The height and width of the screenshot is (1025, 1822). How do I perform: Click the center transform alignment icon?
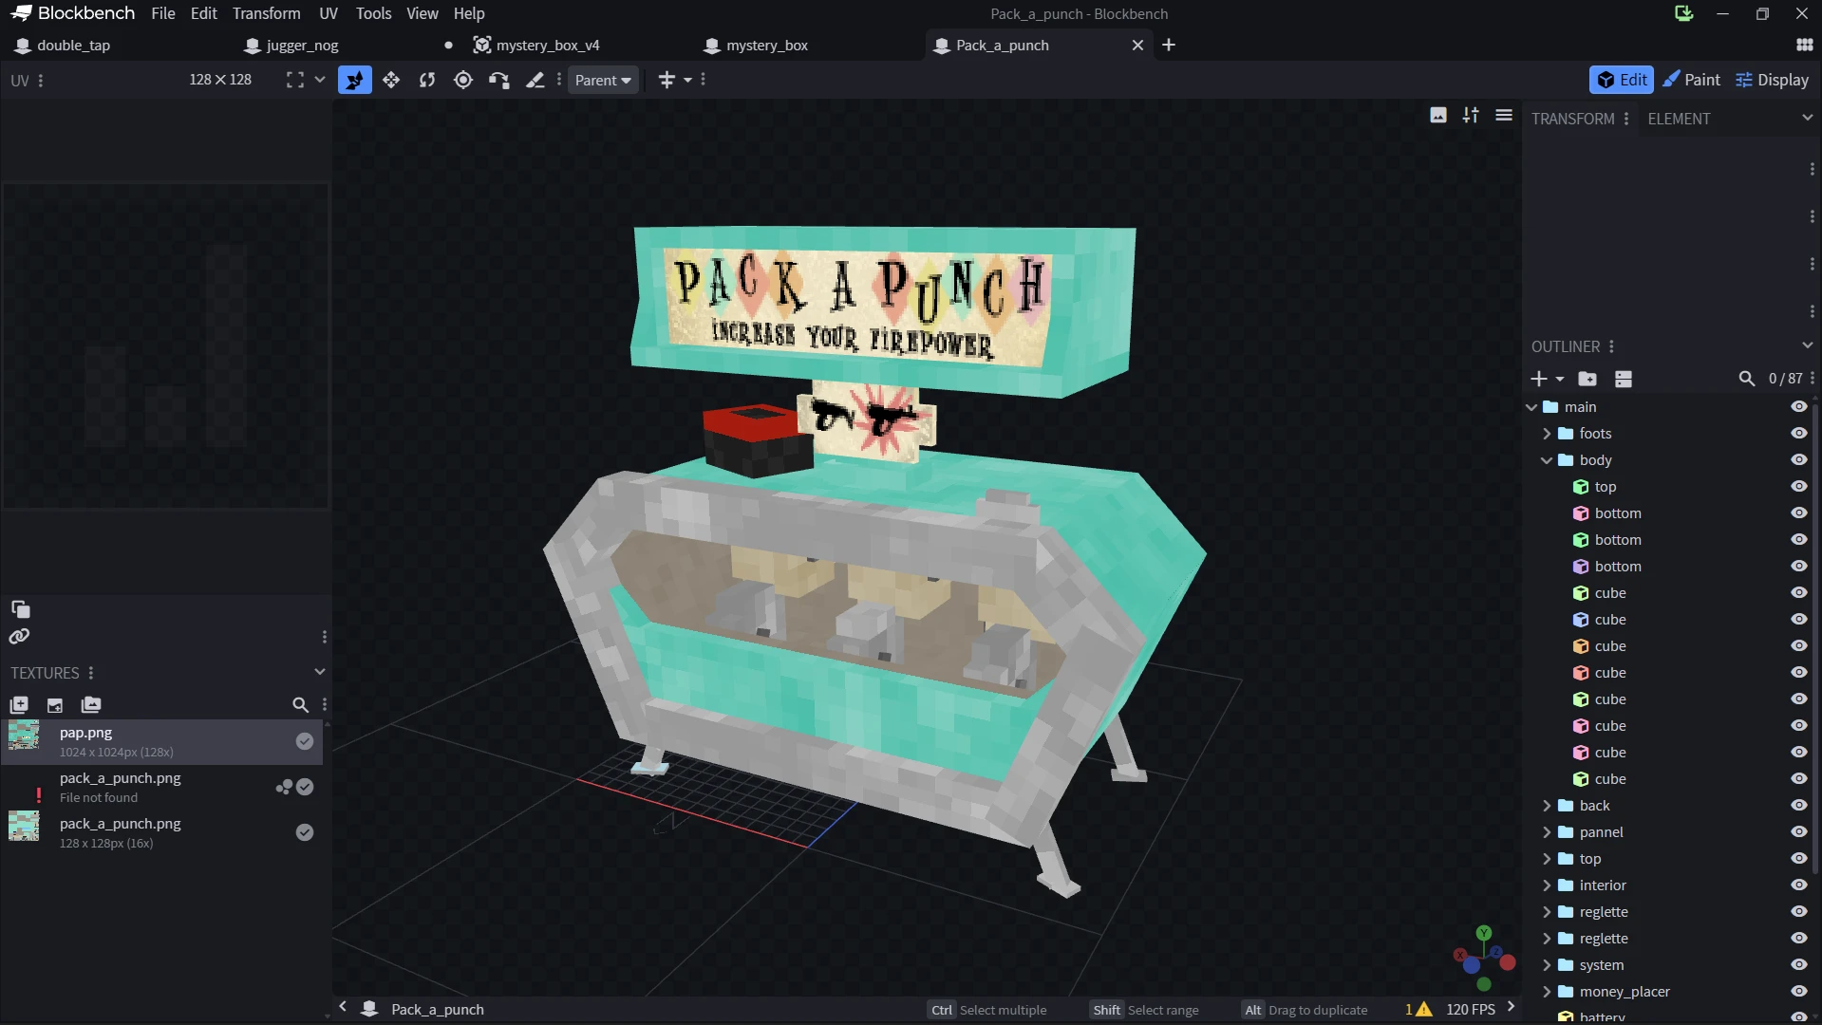[x=667, y=80]
